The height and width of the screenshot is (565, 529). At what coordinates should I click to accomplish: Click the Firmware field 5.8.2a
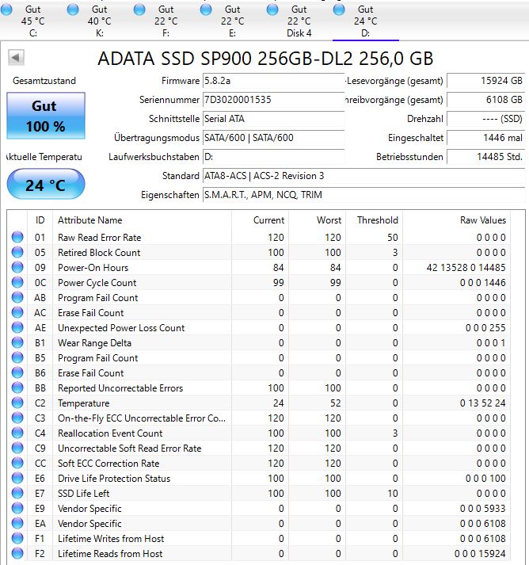click(274, 81)
